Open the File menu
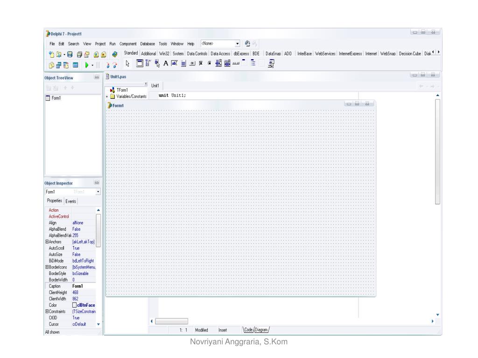 (52, 44)
